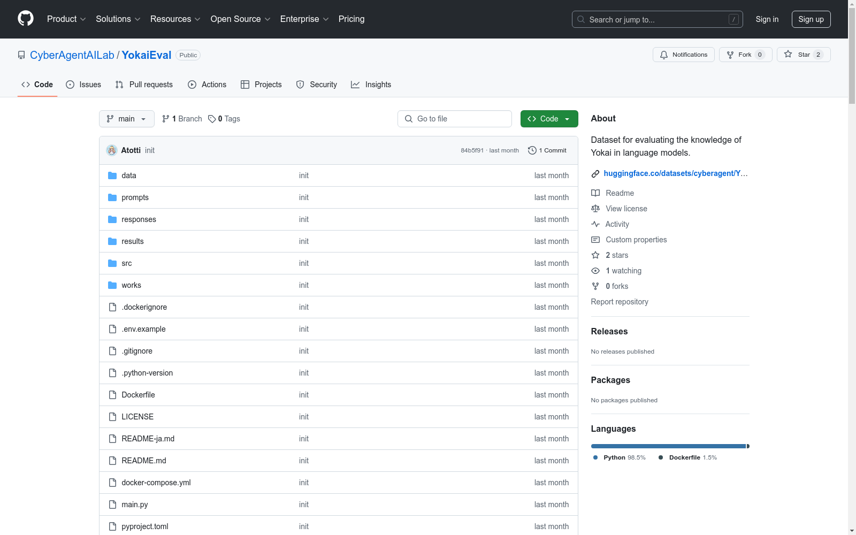Star the YokaiEval repository

pyautogui.click(x=804, y=55)
